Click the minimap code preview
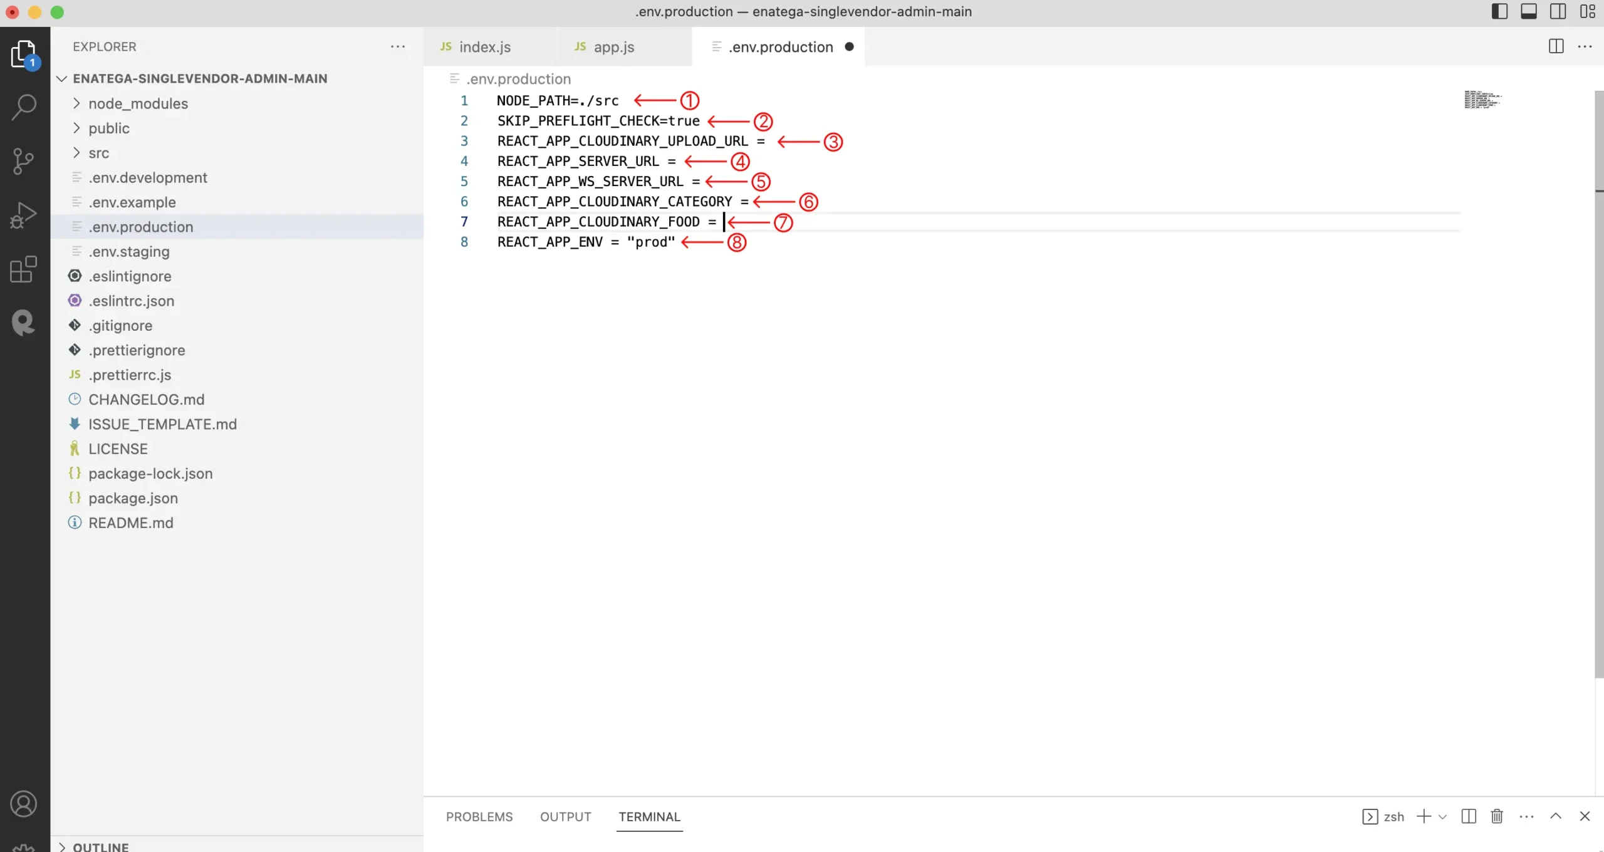 tap(1482, 100)
